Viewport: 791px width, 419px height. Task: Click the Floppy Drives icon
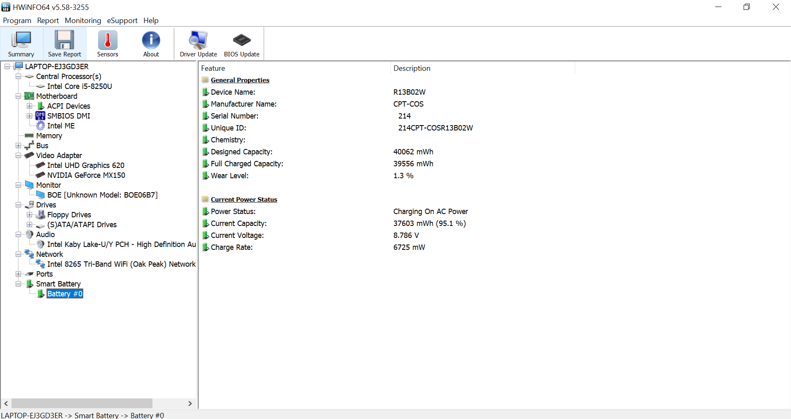(x=40, y=214)
